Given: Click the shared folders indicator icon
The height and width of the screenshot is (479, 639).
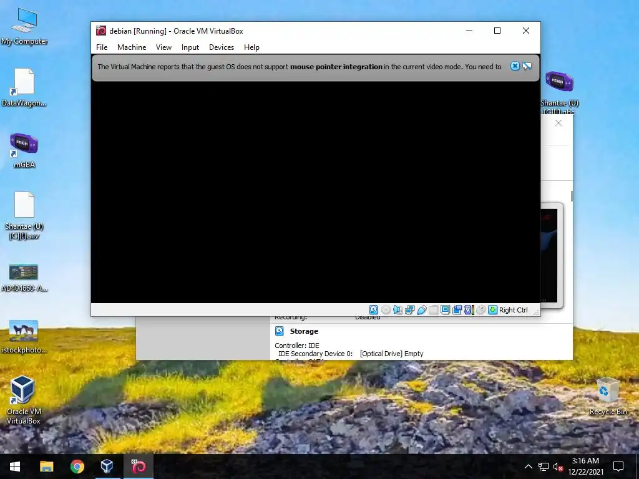Looking at the screenshot, I should [x=433, y=310].
